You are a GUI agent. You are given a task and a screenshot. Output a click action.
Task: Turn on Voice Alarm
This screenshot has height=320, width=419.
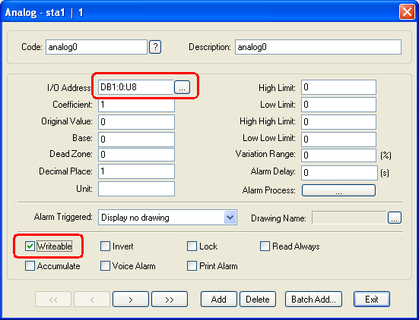coord(105,266)
